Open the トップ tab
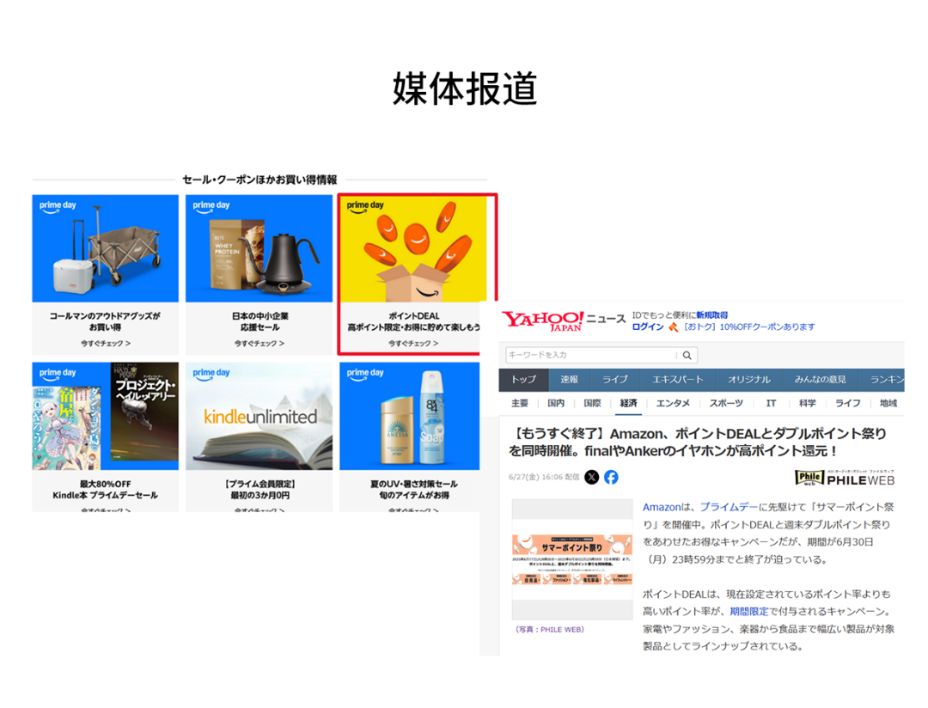 tap(524, 380)
